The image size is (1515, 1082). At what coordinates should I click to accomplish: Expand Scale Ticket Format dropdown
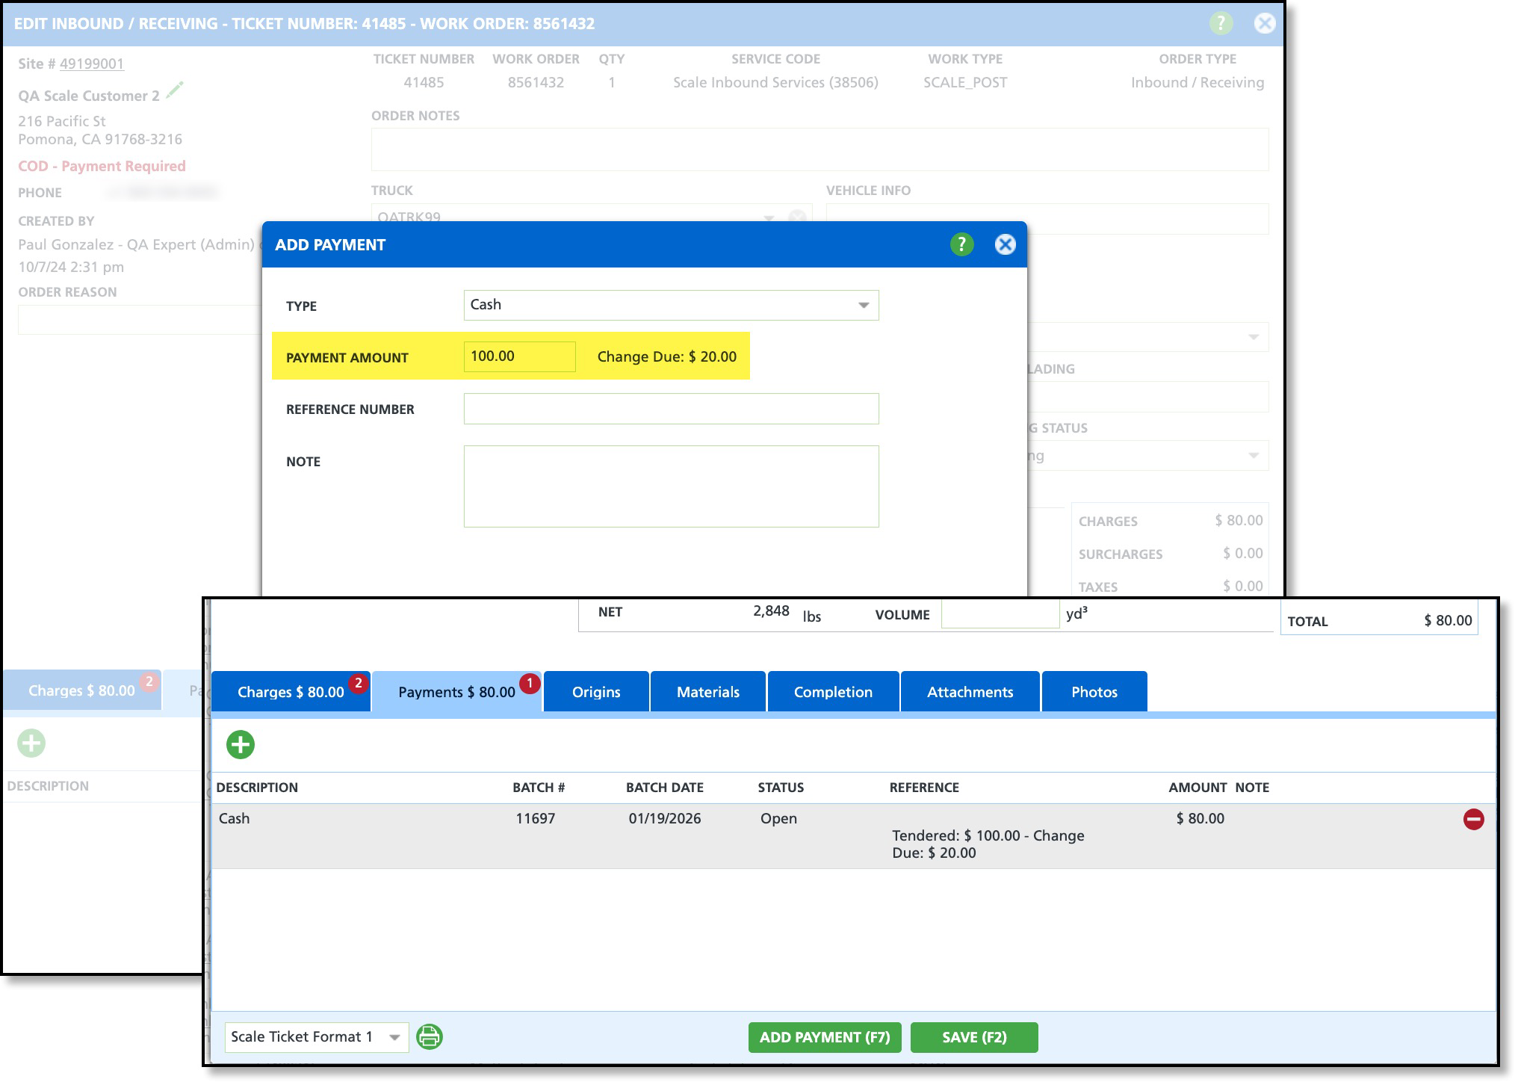394,1037
